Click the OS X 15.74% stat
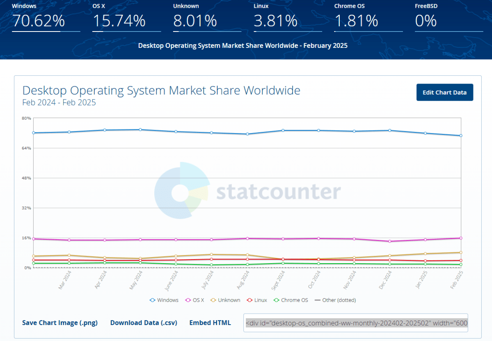Image resolution: width=492 pixels, height=341 pixels. pyautogui.click(x=119, y=20)
